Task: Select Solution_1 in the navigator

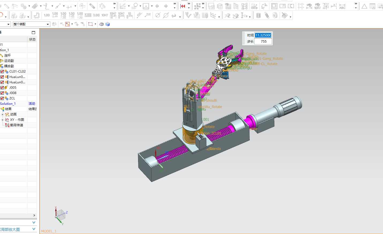Action: tap(8, 104)
